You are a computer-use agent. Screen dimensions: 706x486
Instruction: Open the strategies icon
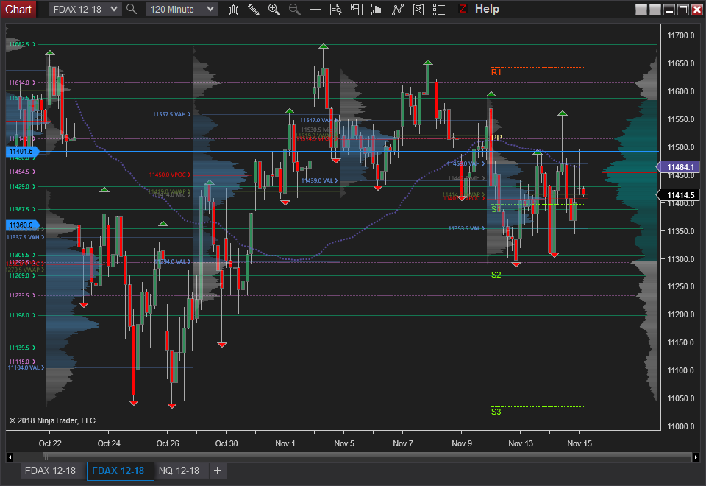click(x=418, y=10)
